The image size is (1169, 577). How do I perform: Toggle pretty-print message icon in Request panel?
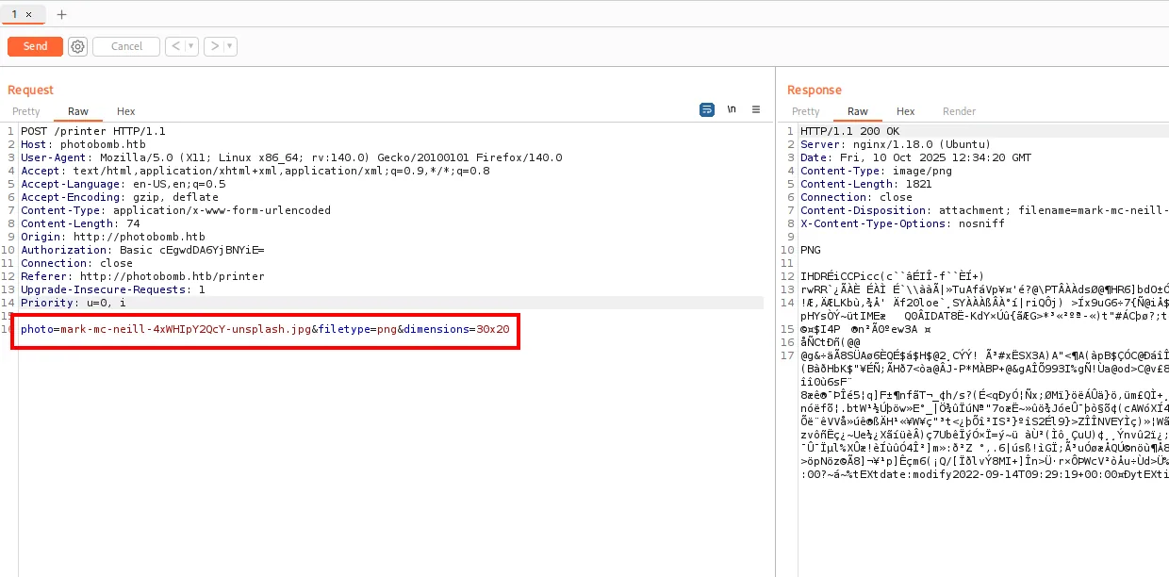pos(706,109)
